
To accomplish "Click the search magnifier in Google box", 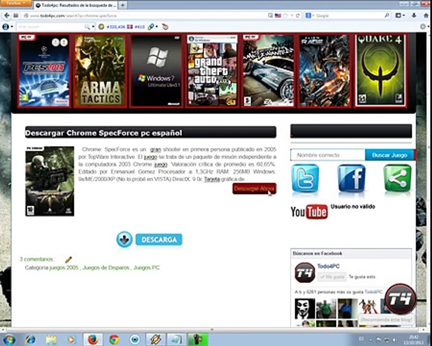I will pyautogui.click(x=387, y=15).
